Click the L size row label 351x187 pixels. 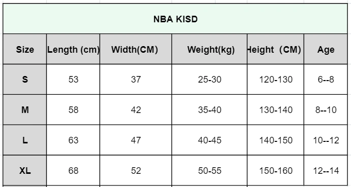coord(25,140)
